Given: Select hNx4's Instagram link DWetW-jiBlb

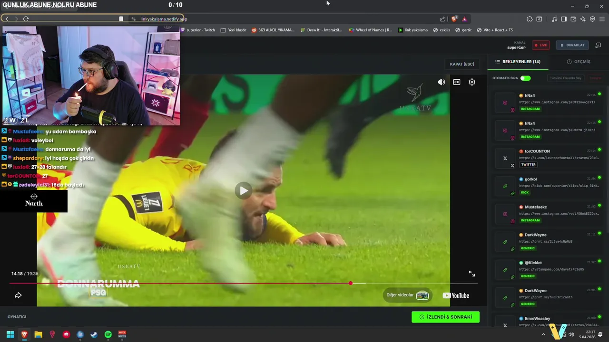Looking at the screenshot, I should [x=557, y=130].
